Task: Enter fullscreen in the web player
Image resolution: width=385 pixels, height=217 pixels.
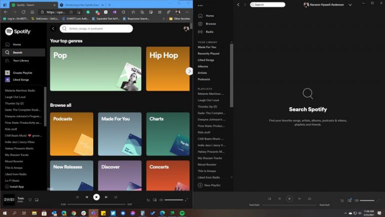Action: (186, 200)
